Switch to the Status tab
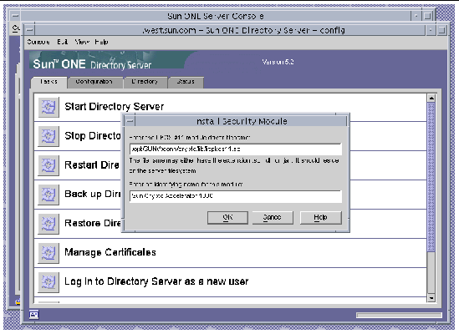The height and width of the screenshot is (334, 459). [x=186, y=82]
